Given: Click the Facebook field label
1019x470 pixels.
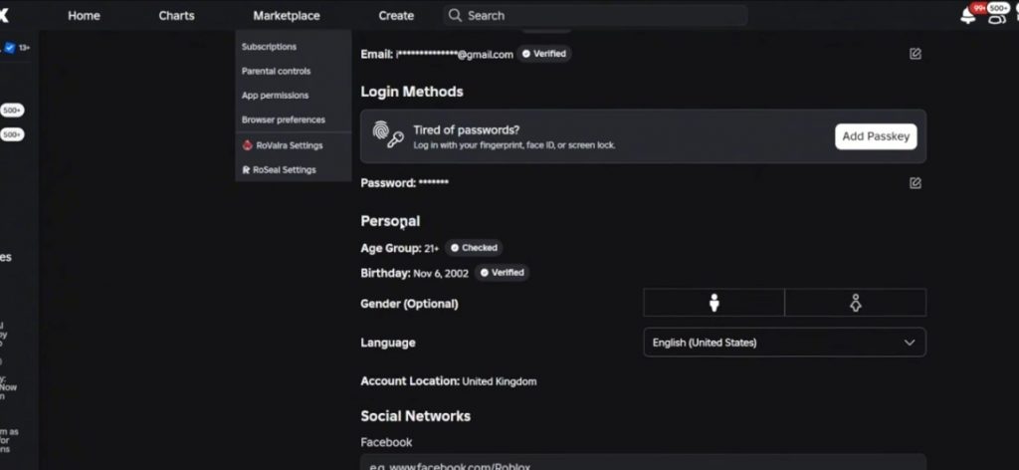Looking at the screenshot, I should coord(386,442).
